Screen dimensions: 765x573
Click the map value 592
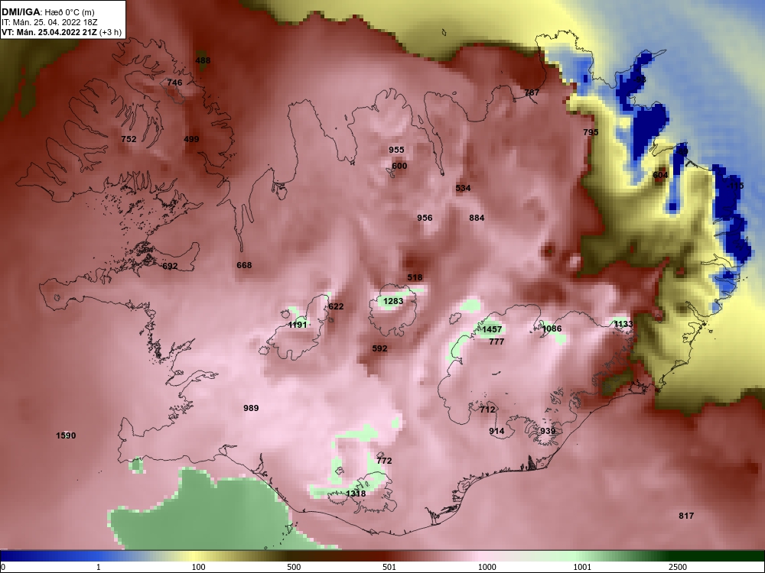(x=379, y=348)
